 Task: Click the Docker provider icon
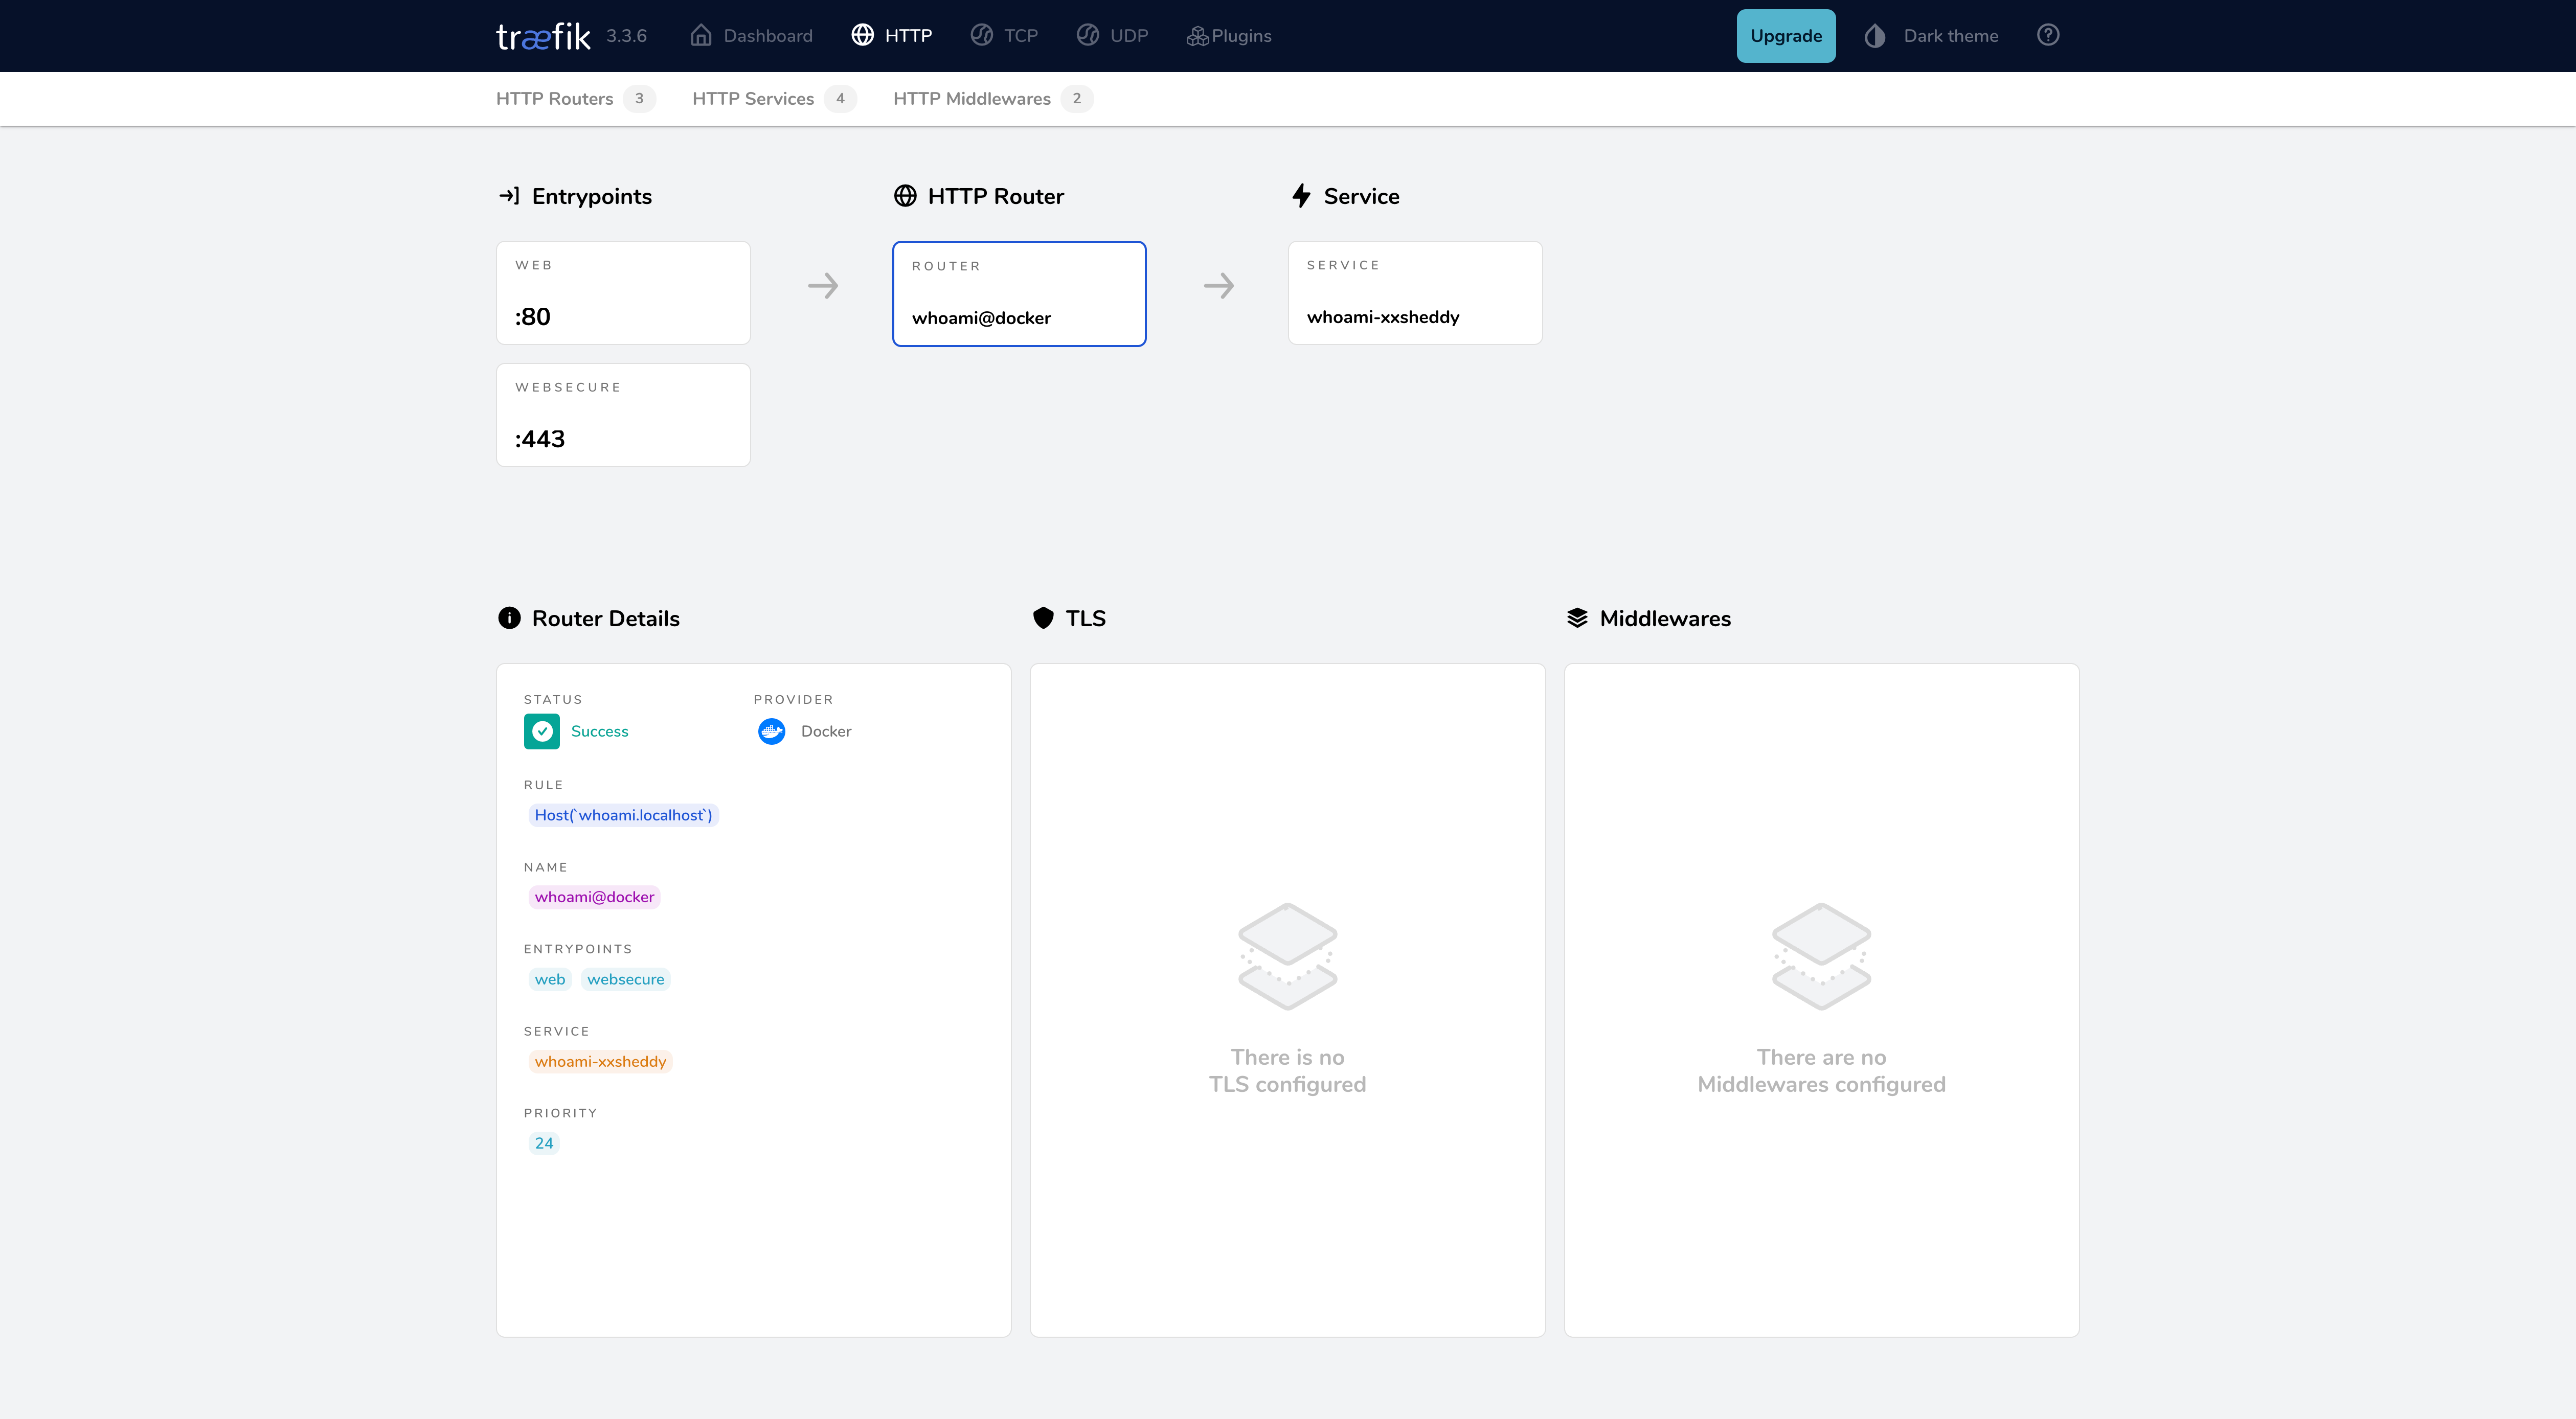click(x=771, y=731)
